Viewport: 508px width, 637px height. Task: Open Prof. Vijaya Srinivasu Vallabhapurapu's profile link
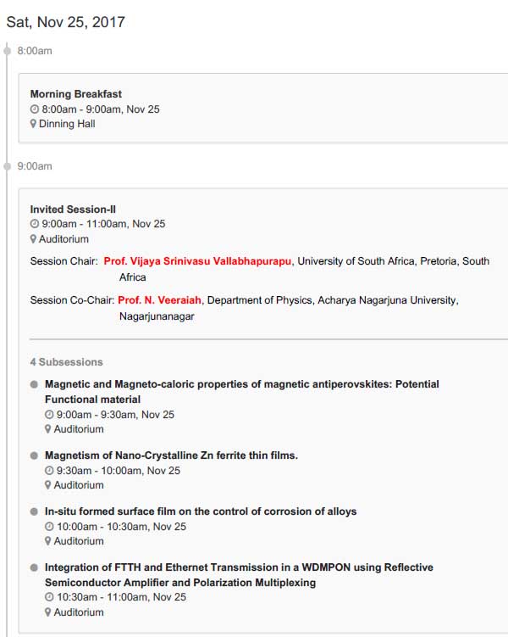point(197,261)
